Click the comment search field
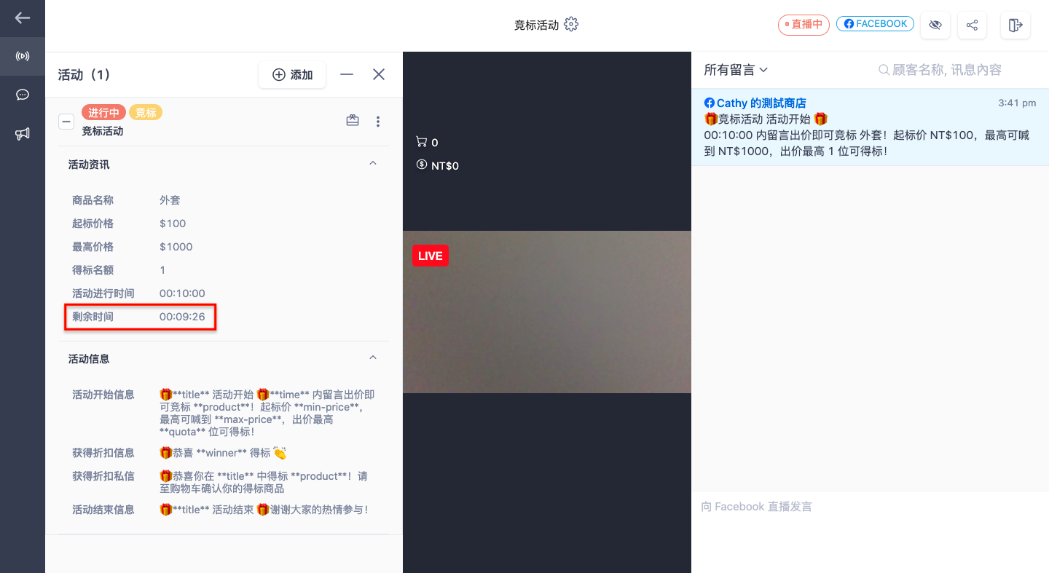The height and width of the screenshot is (573, 1049). coord(947,70)
